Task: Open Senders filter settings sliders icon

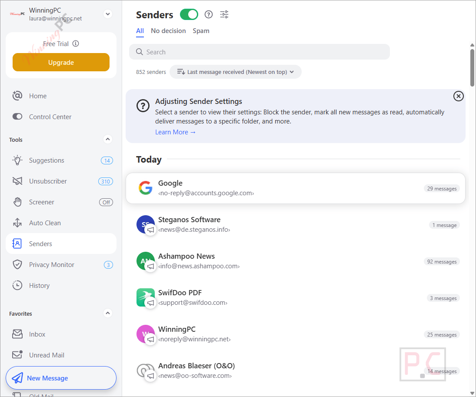Action: coord(224,14)
